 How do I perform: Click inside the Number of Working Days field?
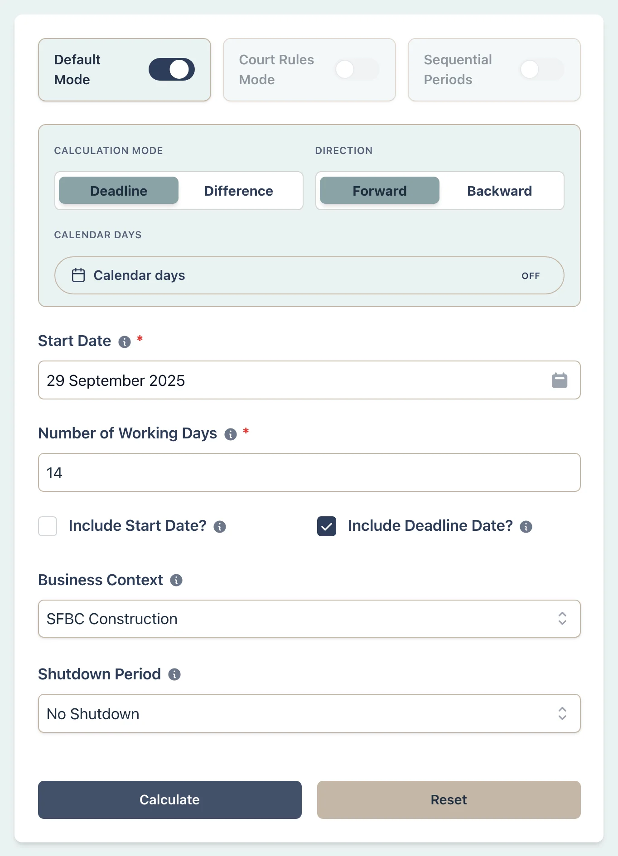coord(309,472)
